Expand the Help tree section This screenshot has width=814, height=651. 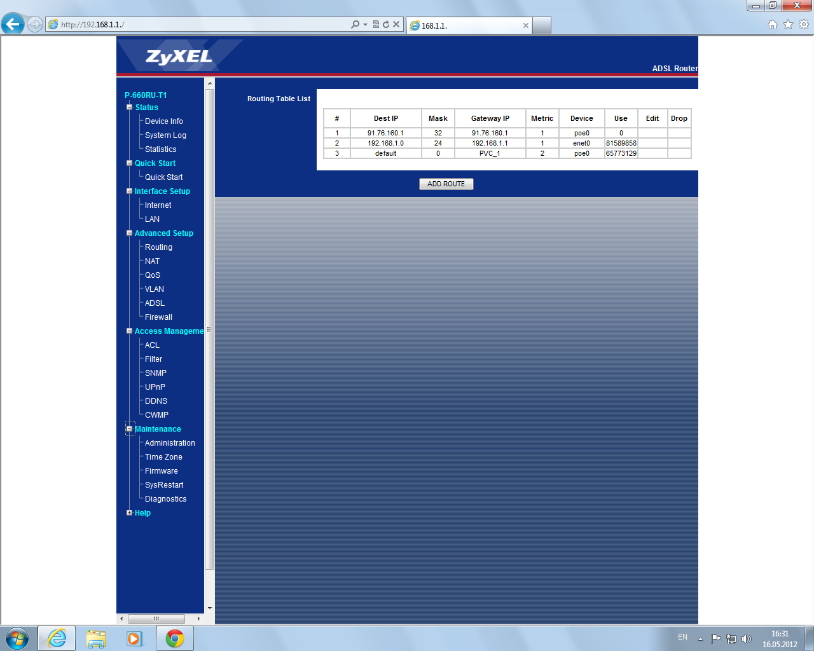pos(129,513)
